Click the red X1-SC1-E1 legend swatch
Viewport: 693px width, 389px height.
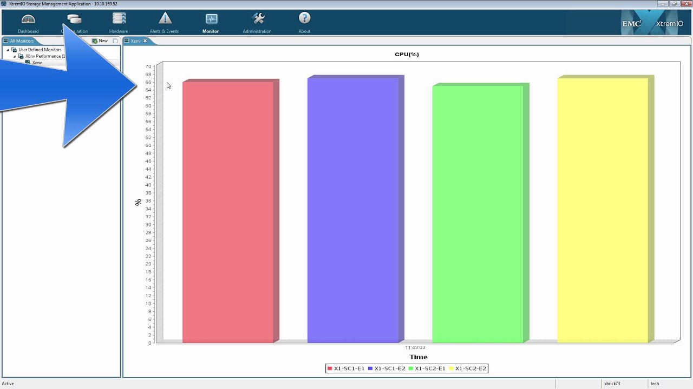pyautogui.click(x=330, y=368)
